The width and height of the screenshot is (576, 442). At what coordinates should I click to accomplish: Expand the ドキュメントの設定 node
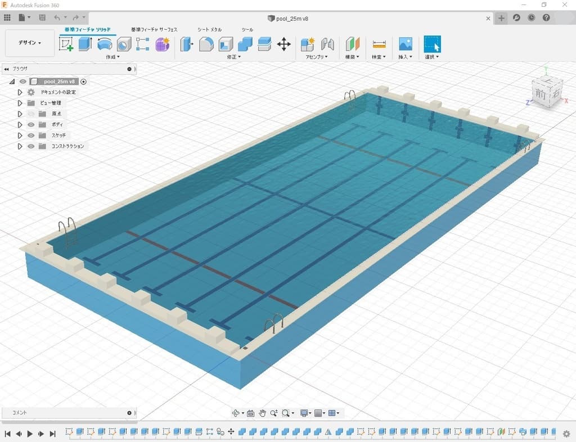pos(20,92)
